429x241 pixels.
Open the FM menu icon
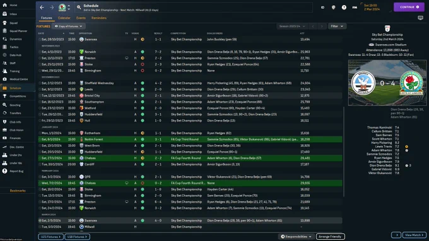pyautogui.click(x=355, y=8)
